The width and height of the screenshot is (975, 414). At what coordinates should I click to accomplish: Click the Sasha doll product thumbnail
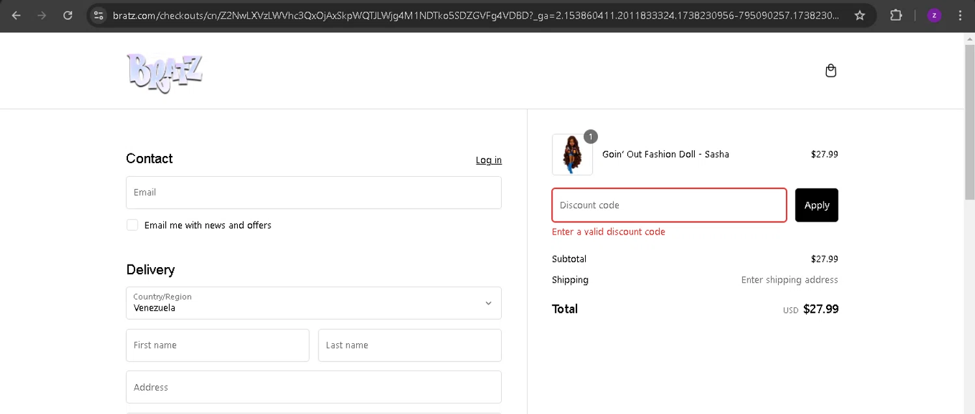pos(572,155)
